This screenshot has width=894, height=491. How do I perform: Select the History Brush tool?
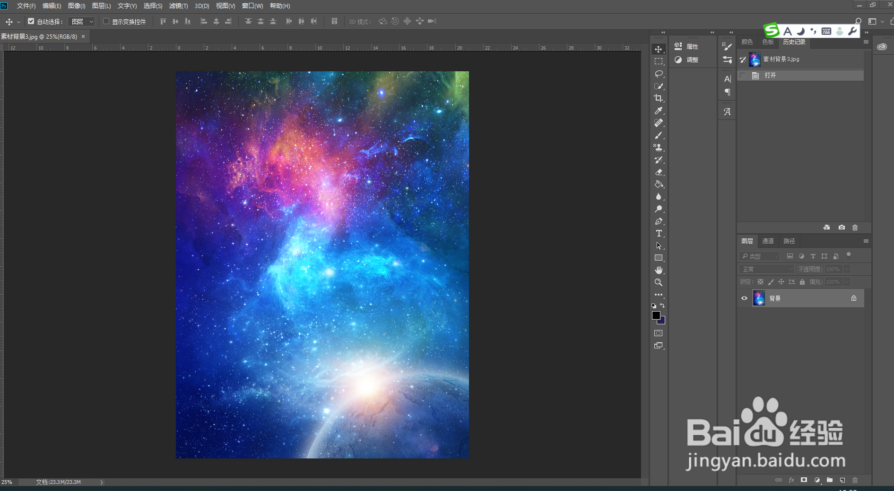[x=659, y=160]
